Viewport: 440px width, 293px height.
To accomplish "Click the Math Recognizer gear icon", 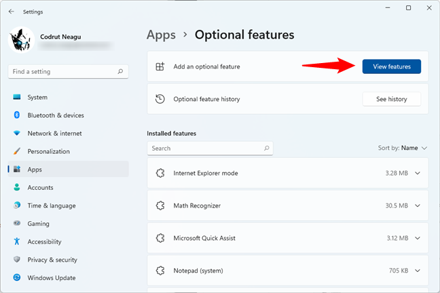I will 160,206.
